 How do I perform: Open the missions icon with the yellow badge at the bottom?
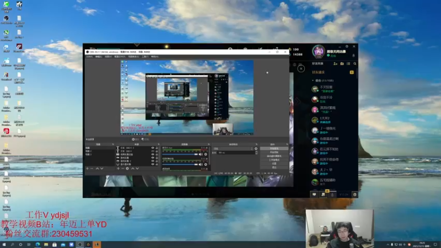(324, 194)
